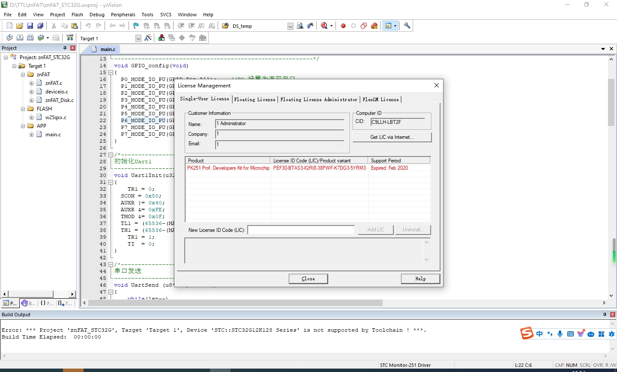This screenshot has width=617, height=372.
Task: Switch to the FlexLM License tab
Action: pos(380,99)
